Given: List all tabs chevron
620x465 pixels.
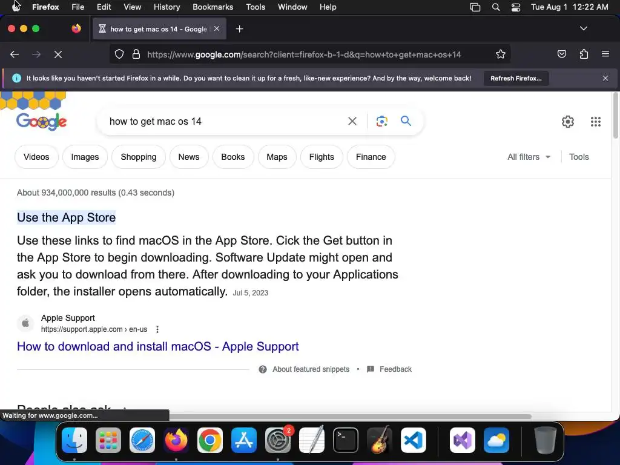Looking at the screenshot, I should (583, 28).
